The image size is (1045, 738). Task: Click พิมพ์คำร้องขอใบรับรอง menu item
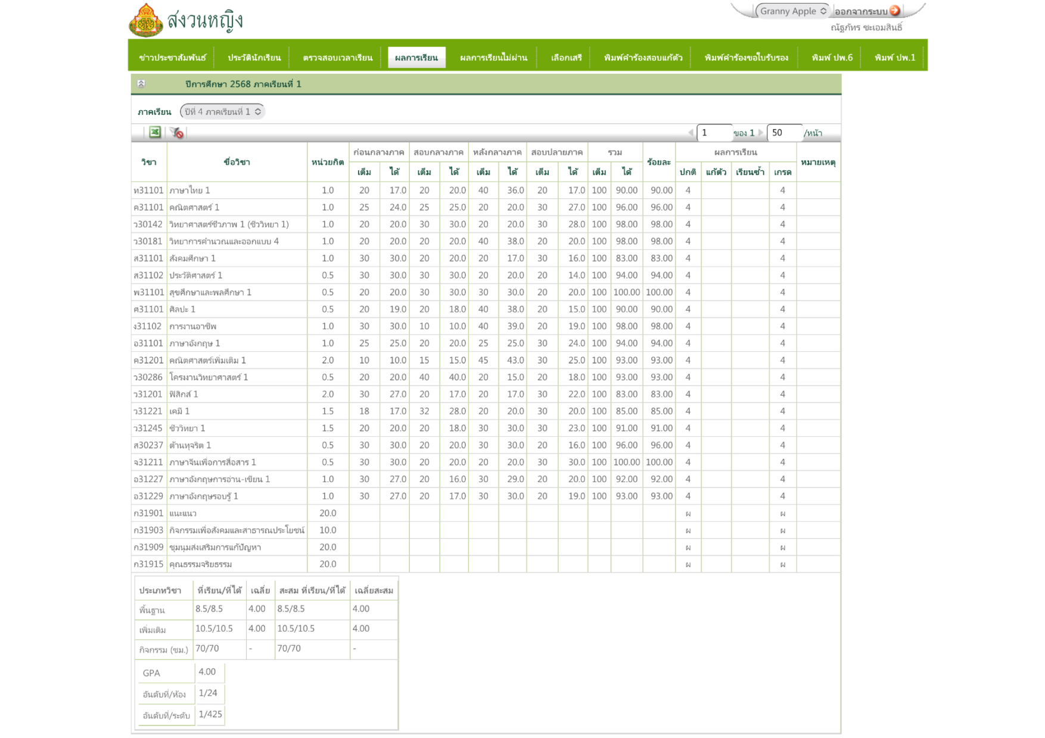(x=746, y=58)
